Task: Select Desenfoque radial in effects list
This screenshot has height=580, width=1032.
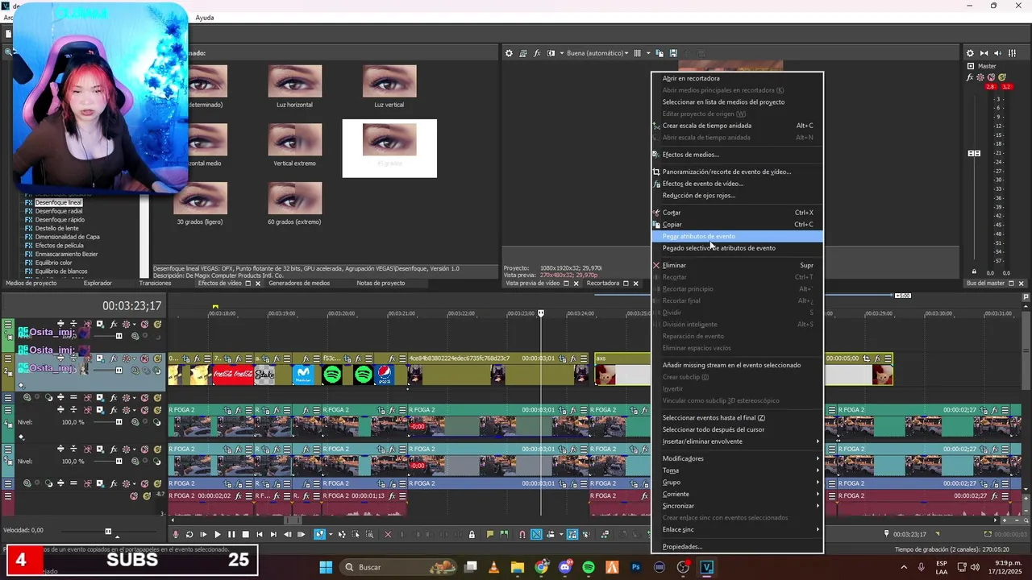Action: (59, 211)
